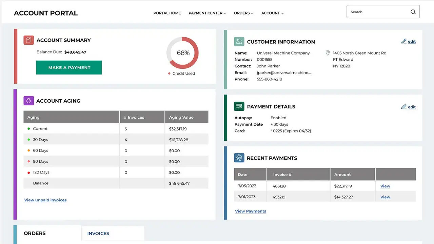This screenshot has height=244, width=434.
Task: Click the Invoice # column header
Action: click(x=298, y=175)
